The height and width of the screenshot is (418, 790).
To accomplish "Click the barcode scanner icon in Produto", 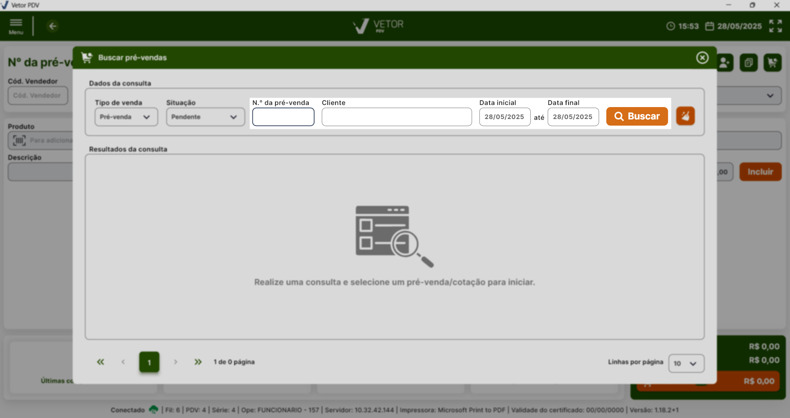I will 19,140.
